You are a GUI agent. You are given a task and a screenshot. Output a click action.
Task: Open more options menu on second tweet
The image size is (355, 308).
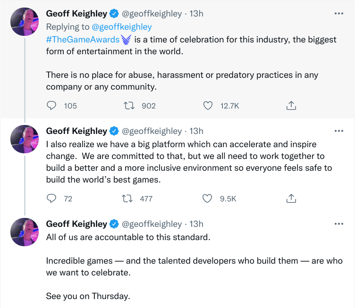click(x=338, y=131)
